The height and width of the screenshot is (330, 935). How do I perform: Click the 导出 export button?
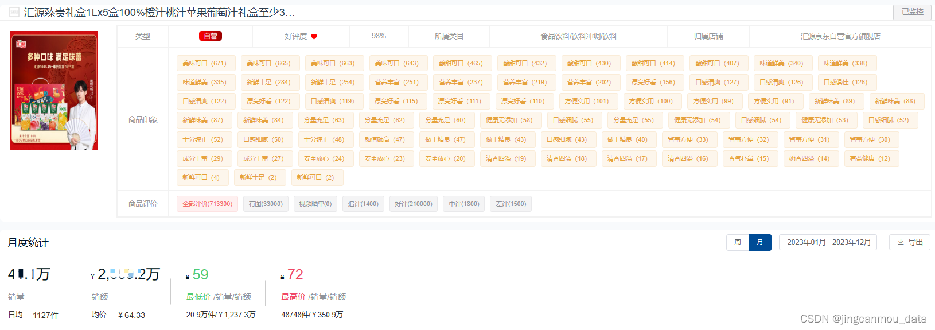pos(910,243)
